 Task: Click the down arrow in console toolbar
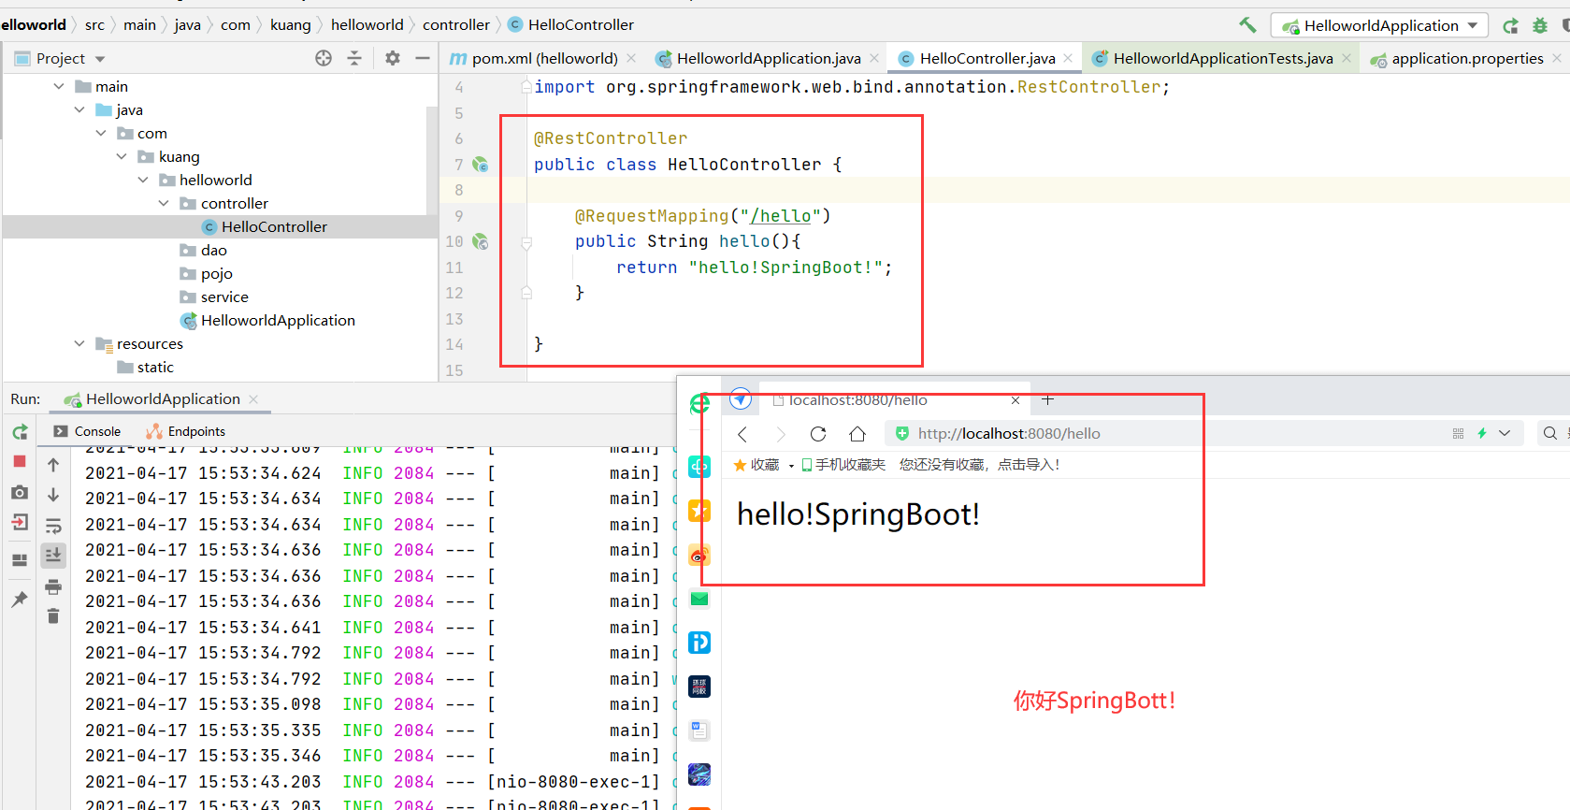pos(53,495)
